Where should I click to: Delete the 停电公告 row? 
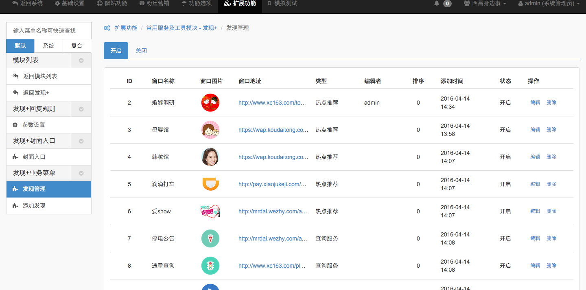click(x=551, y=238)
